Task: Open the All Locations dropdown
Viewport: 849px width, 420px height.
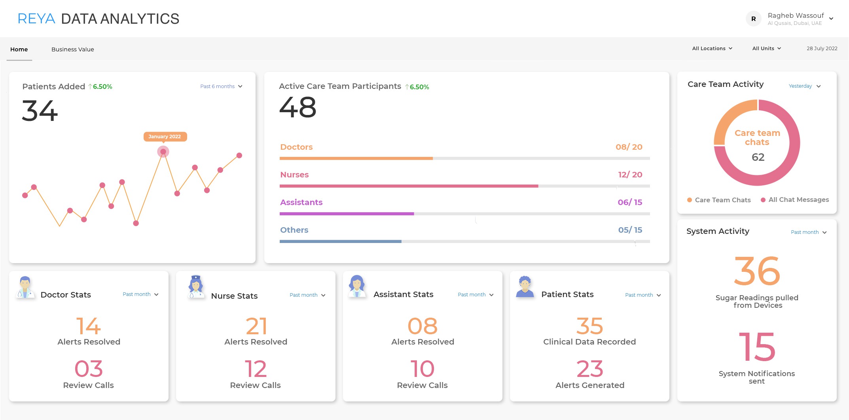Action: pos(712,49)
